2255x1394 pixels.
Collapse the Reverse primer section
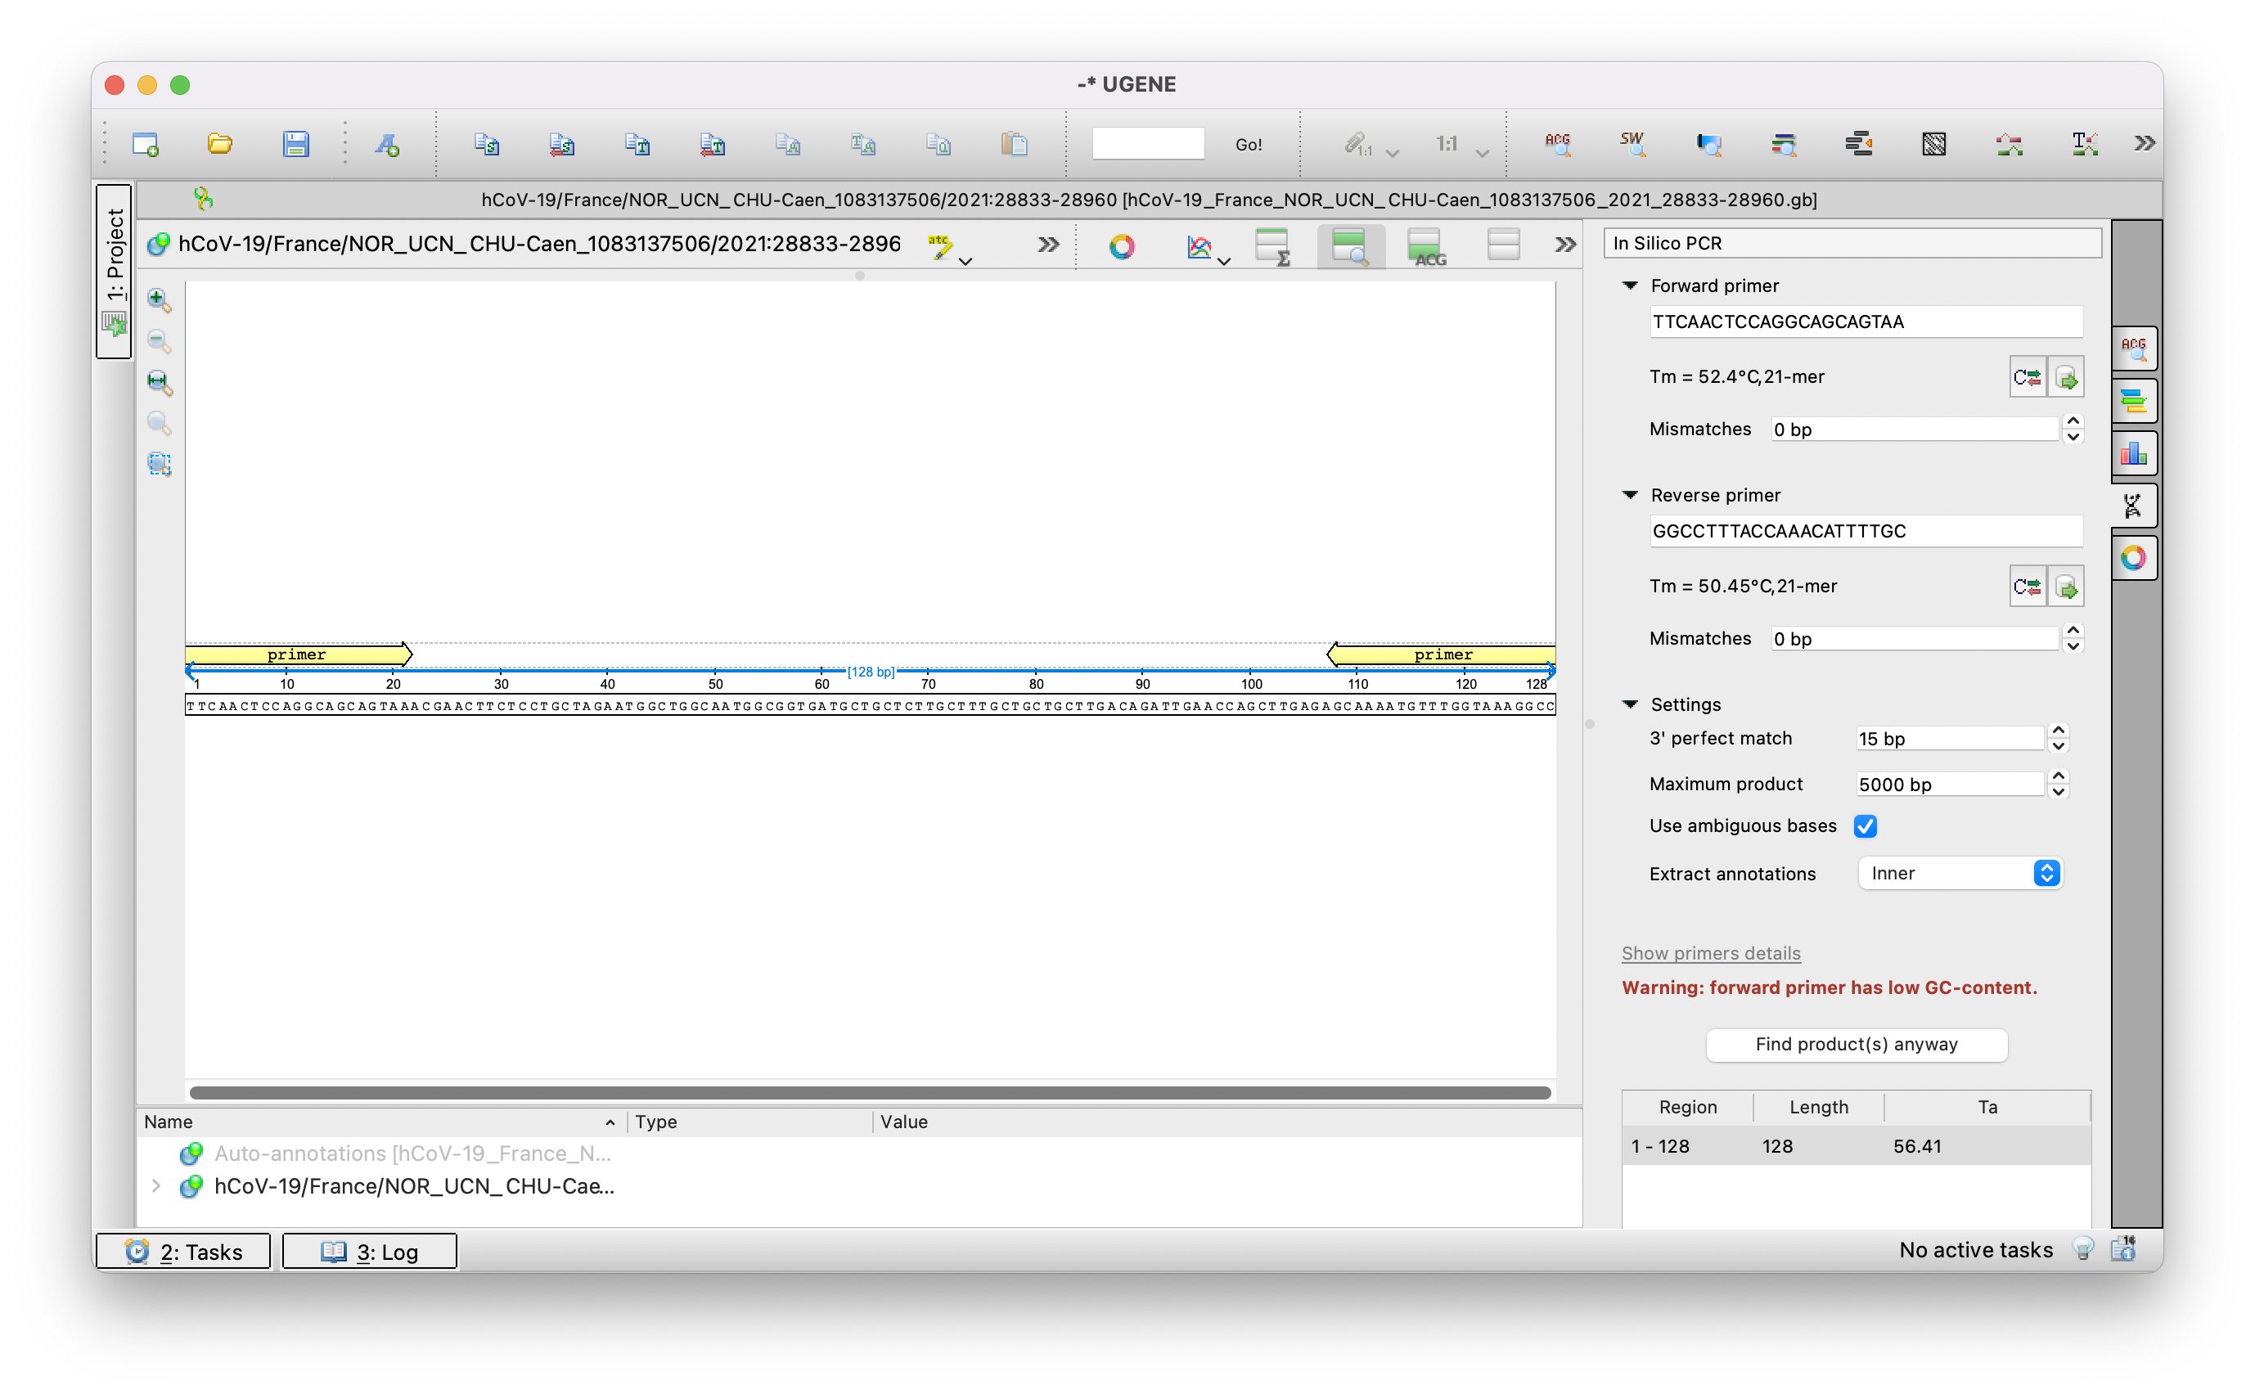tap(1630, 495)
